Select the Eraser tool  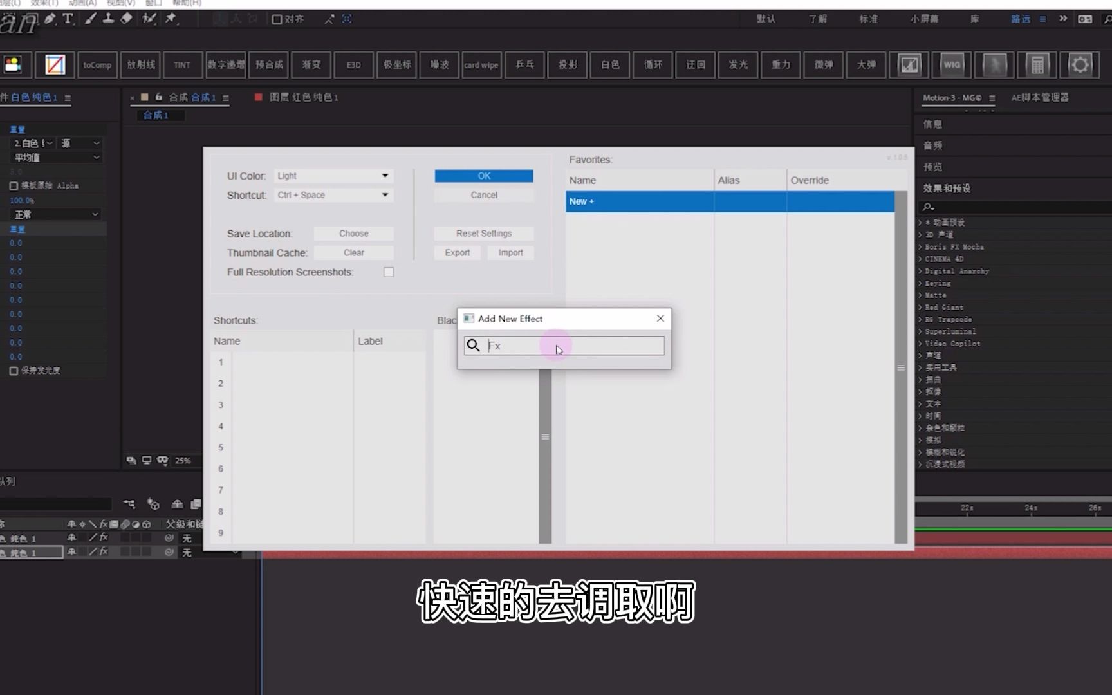click(126, 19)
